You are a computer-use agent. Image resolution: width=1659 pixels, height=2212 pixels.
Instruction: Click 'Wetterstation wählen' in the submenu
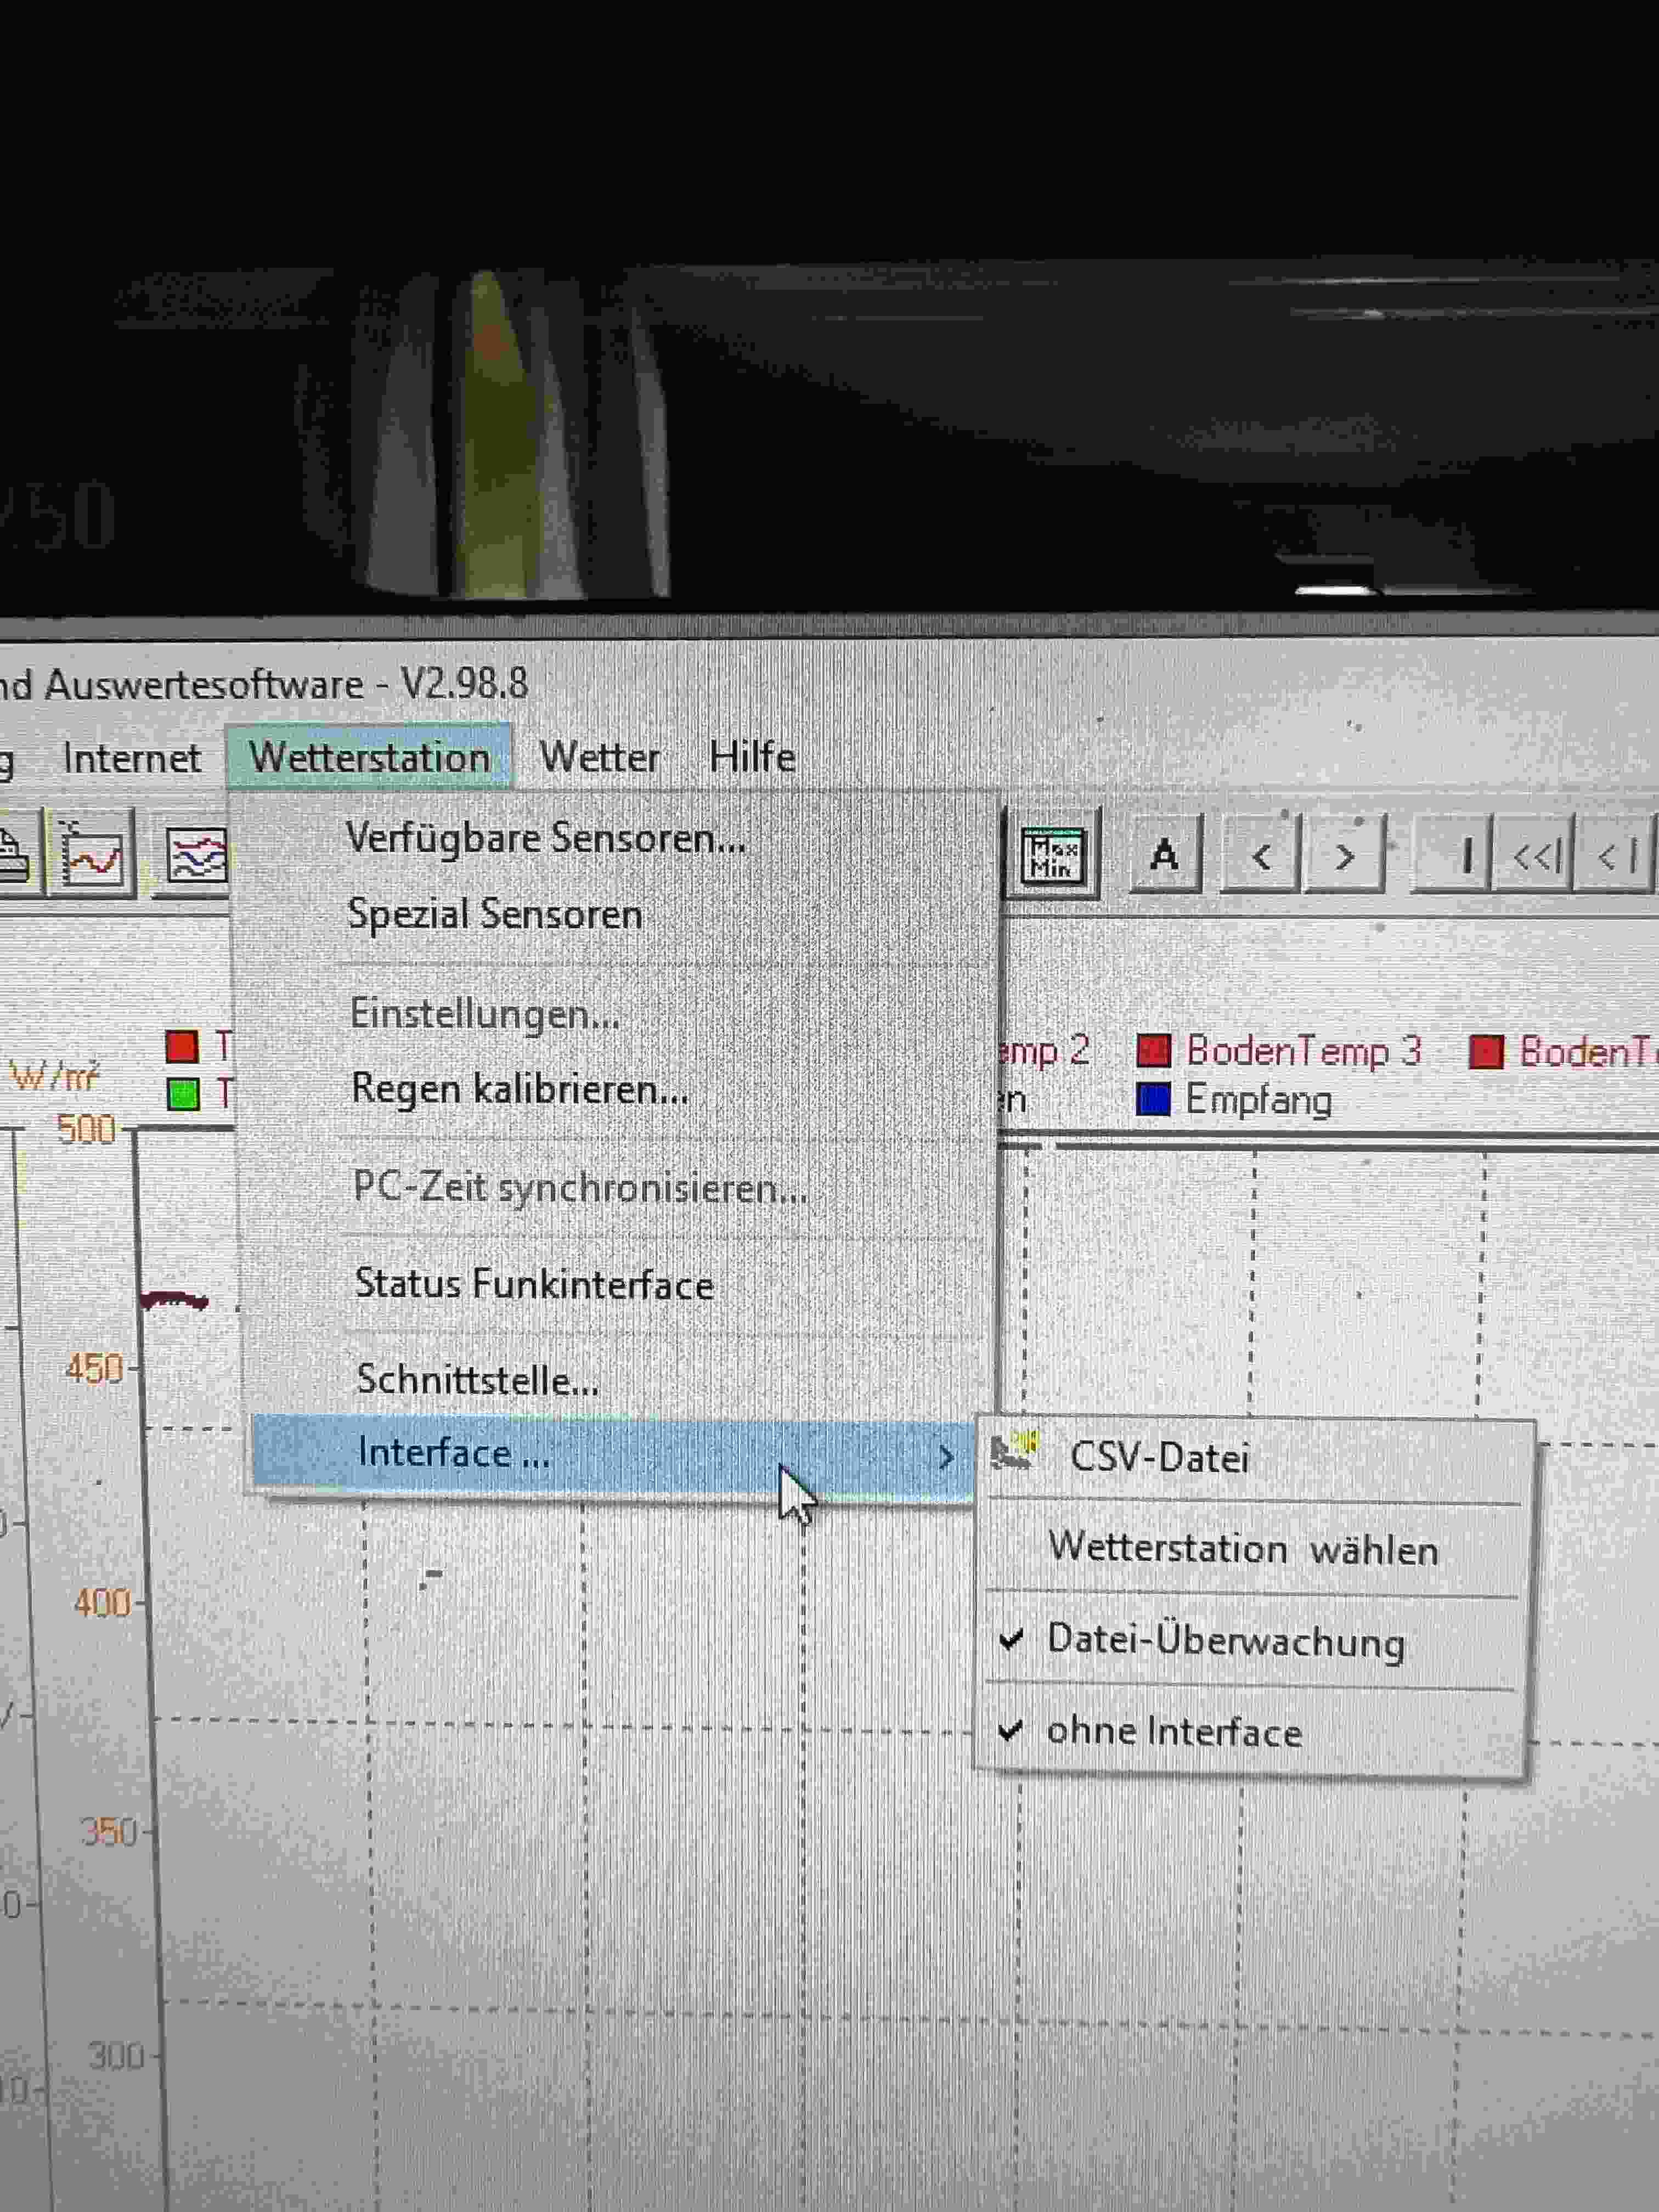(1242, 1550)
